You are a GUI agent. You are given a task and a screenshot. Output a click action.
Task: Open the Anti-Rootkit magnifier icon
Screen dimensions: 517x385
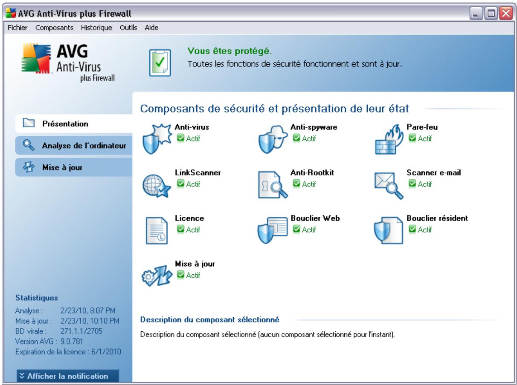tap(273, 185)
